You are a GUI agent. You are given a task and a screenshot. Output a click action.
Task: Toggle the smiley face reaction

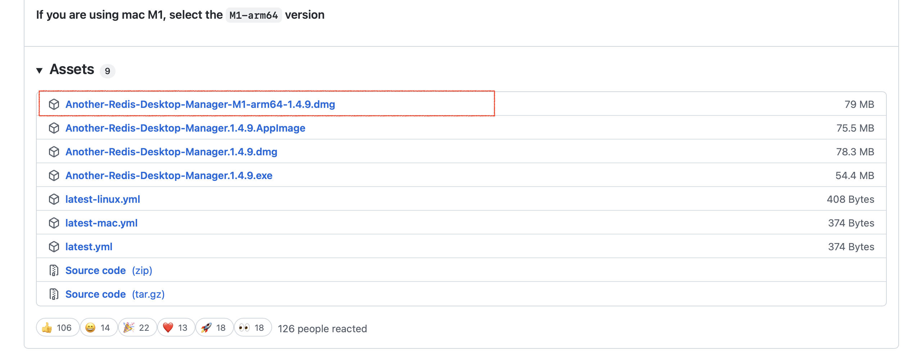click(x=98, y=328)
